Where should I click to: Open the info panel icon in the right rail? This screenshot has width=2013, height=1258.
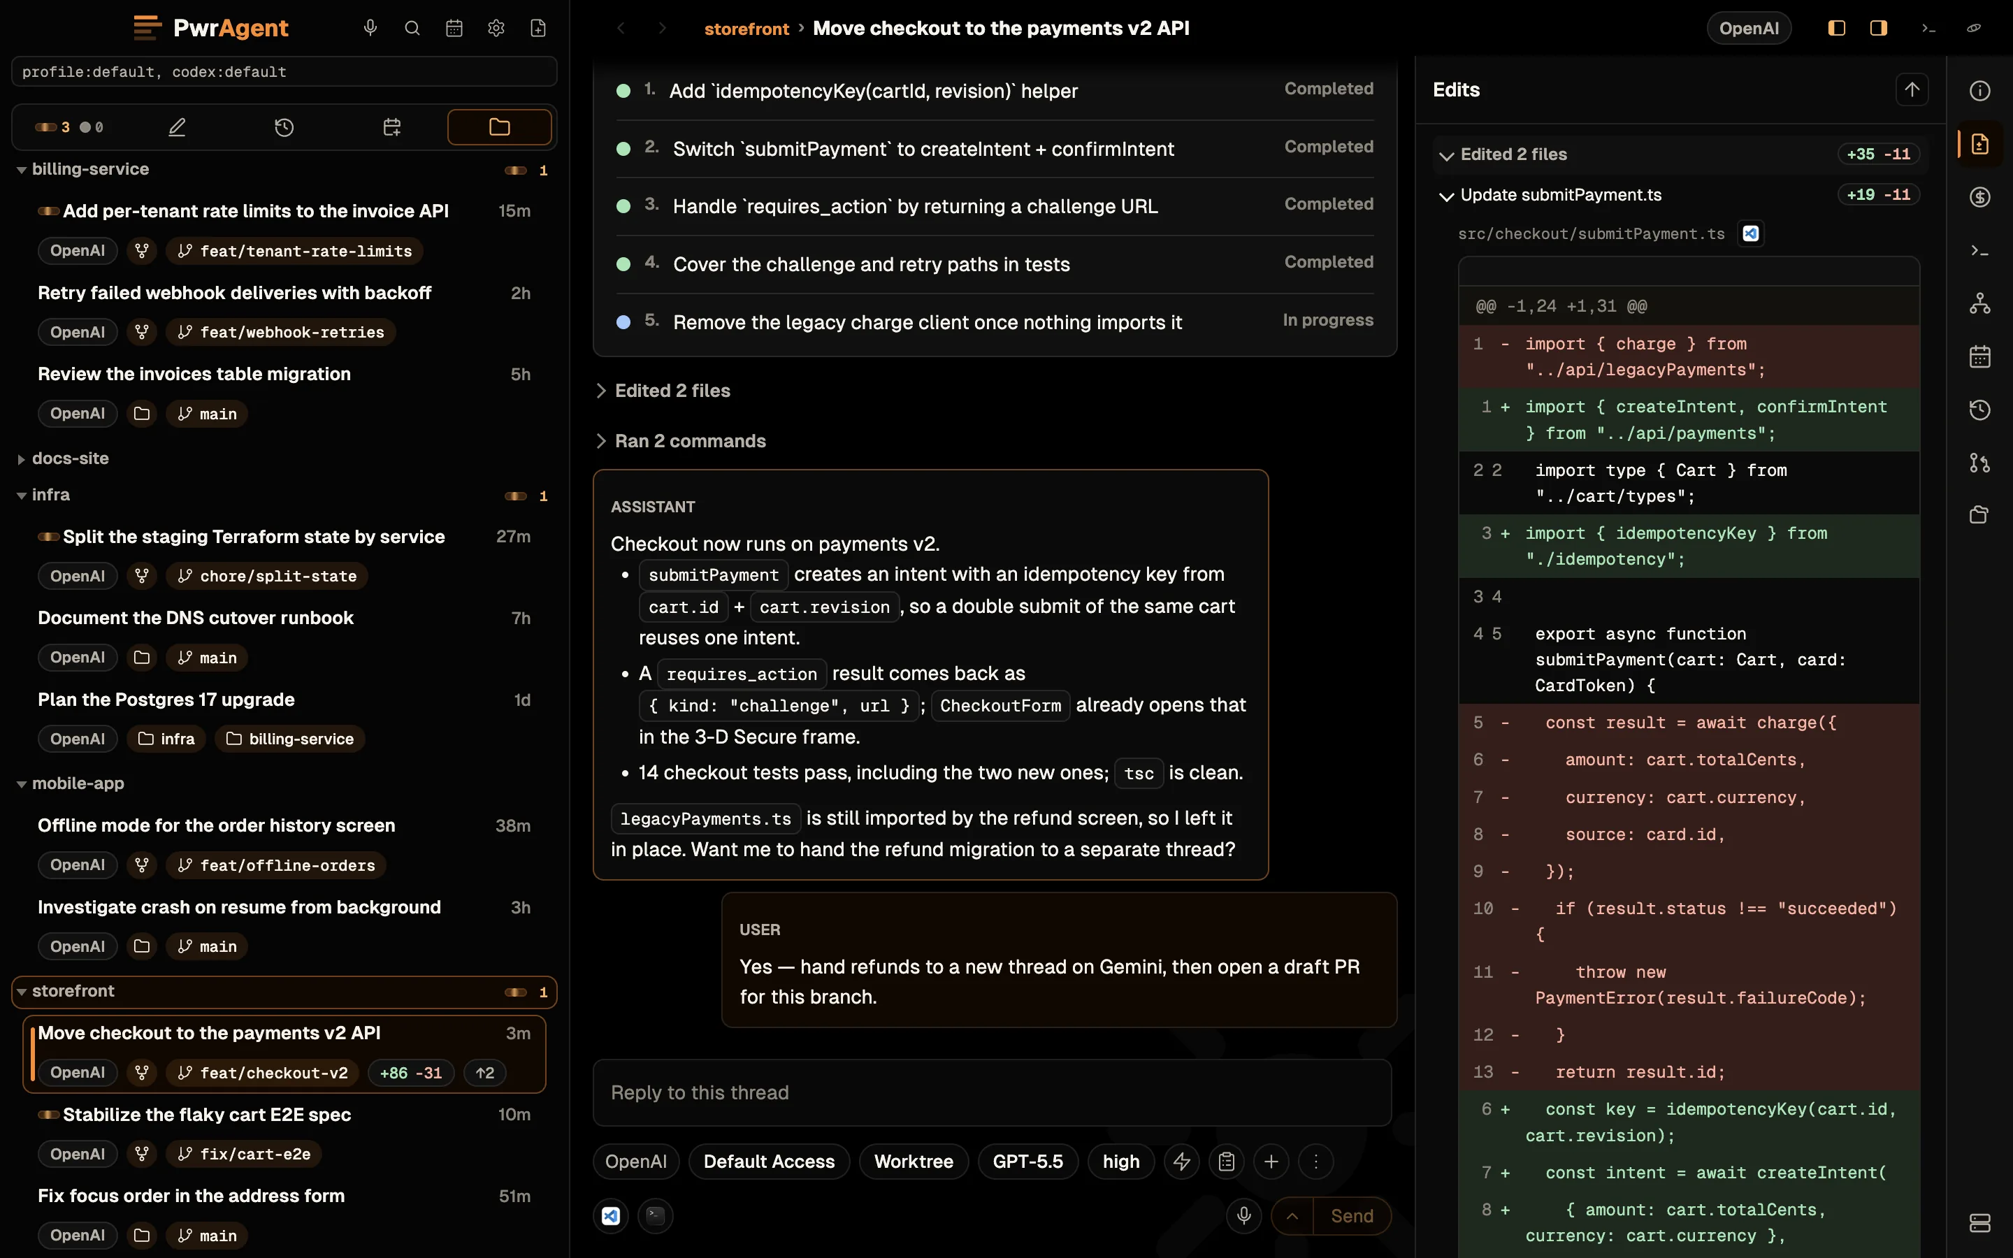coord(1979,91)
